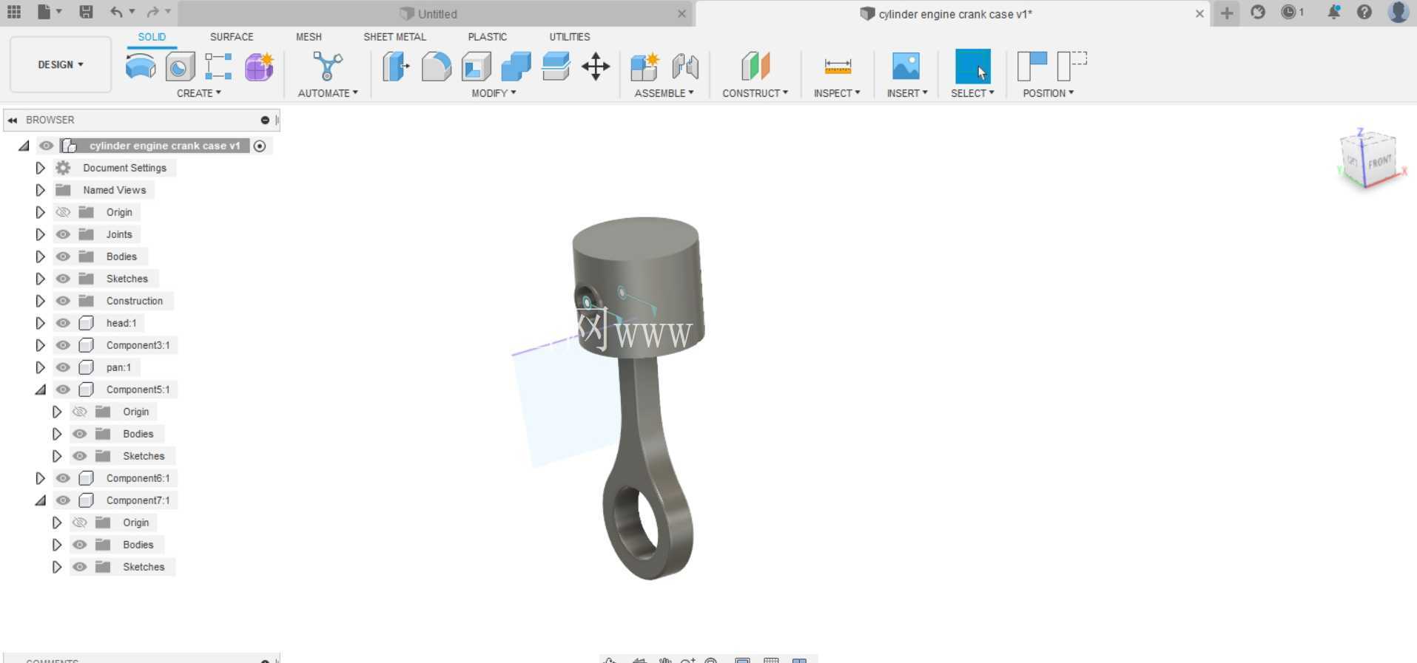1417x663 pixels.
Task: Redo the last action
Action: [x=153, y=12]
